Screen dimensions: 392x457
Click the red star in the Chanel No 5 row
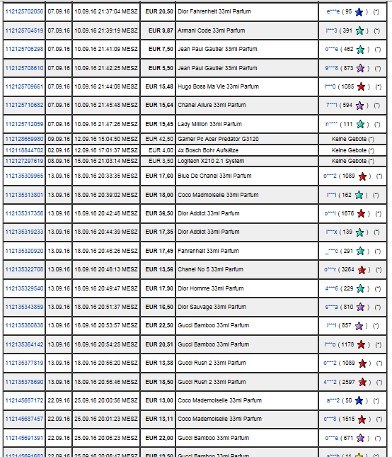pyautogui.click(x=362, y=270)
